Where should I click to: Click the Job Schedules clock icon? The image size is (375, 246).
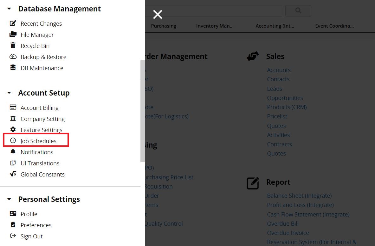pos(13,141)
